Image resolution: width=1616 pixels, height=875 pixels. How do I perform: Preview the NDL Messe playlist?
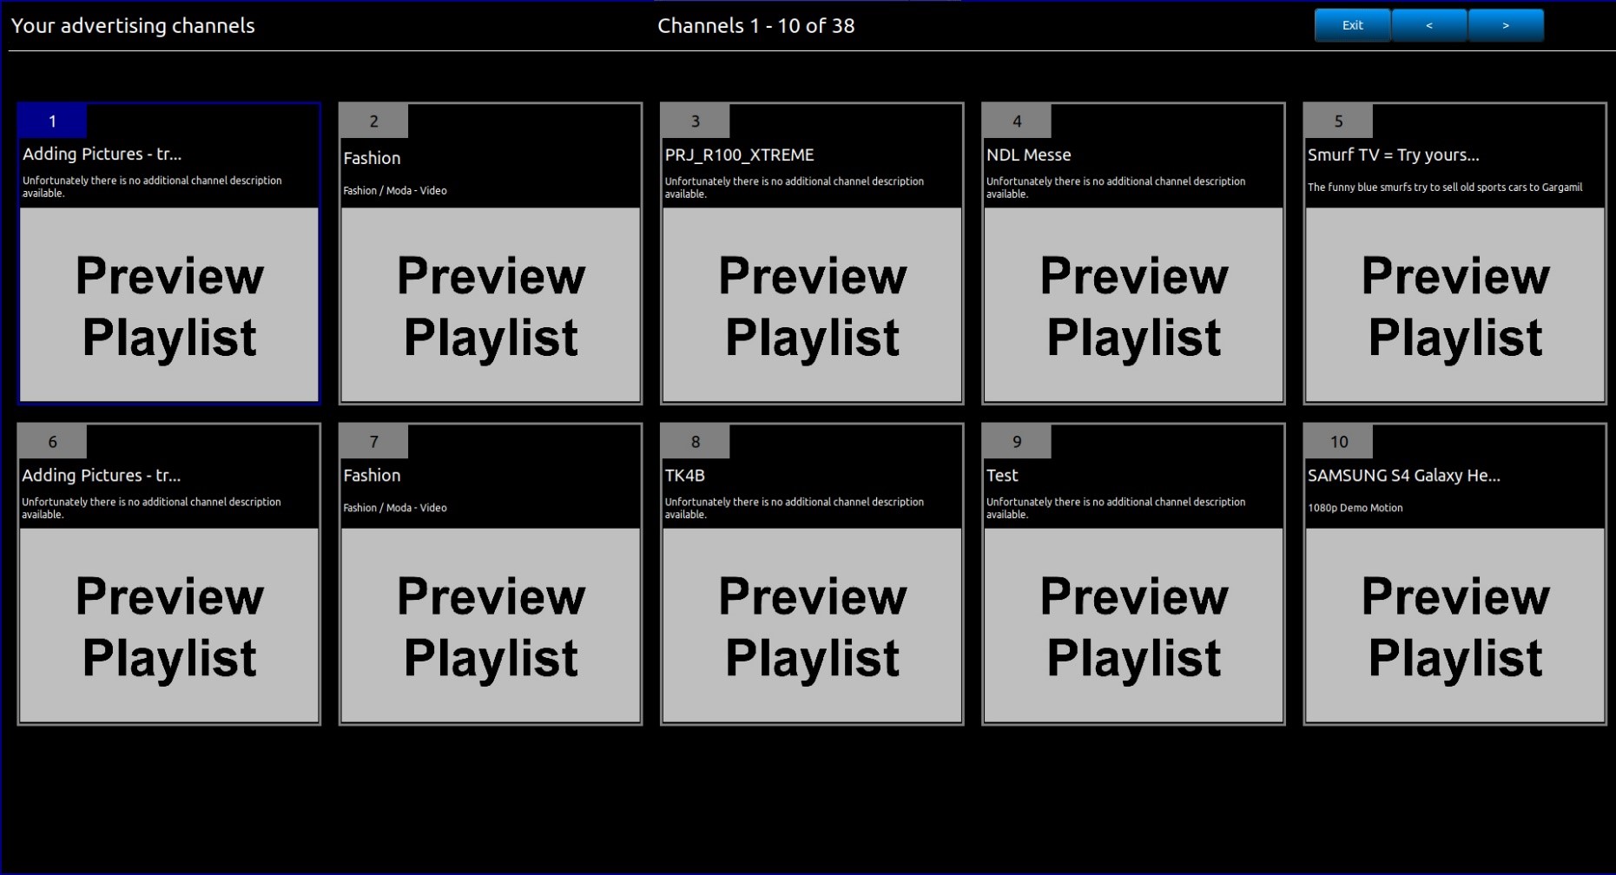(x=1133, y=305)
